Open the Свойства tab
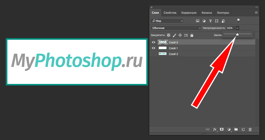The width and height of the screenshot is (265, 140). pyautogui.click(x=170, y=13)
